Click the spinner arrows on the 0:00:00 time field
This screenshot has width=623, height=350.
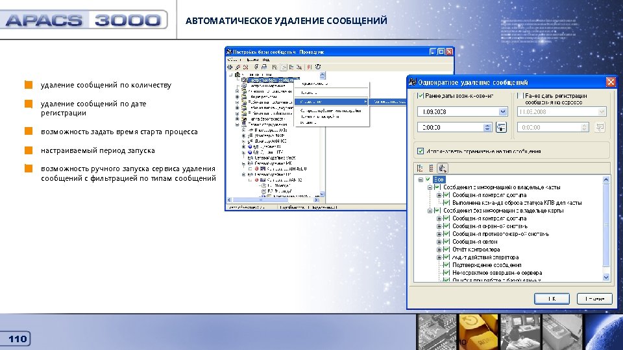coord(487,128)
